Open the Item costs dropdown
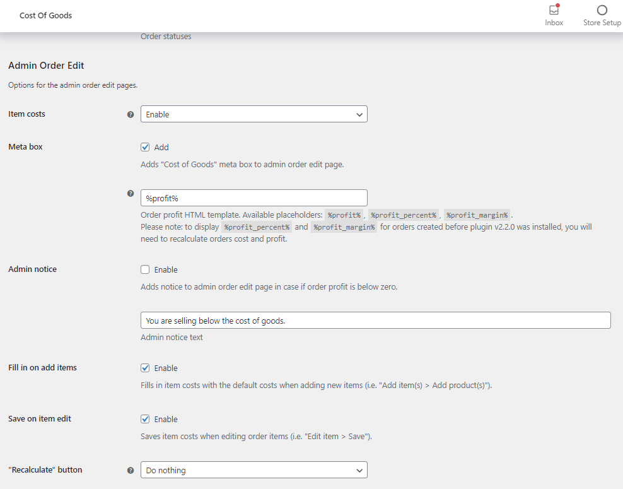The width and height of the screenshot is (623, 489). pyautogui.click(x=254, y=114)
